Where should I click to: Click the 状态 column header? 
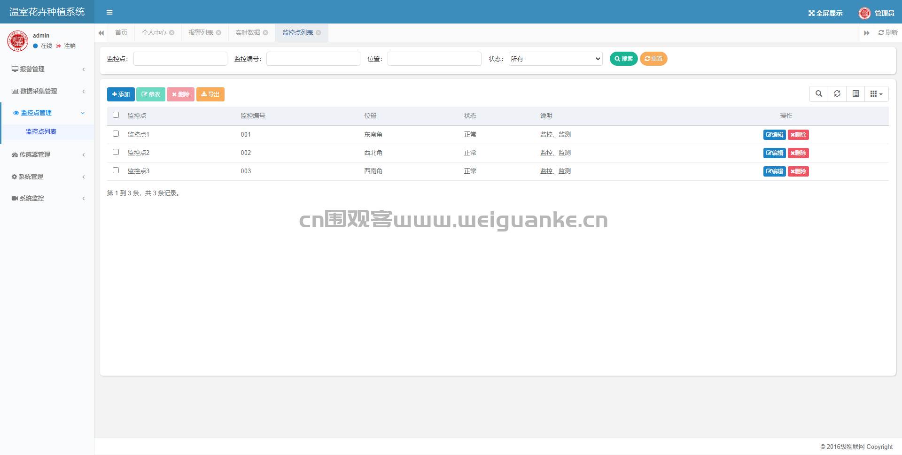pos(470,116)
